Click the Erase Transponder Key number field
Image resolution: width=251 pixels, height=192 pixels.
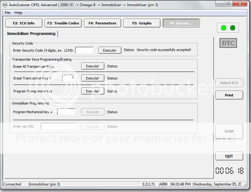(x=68, y=78)
